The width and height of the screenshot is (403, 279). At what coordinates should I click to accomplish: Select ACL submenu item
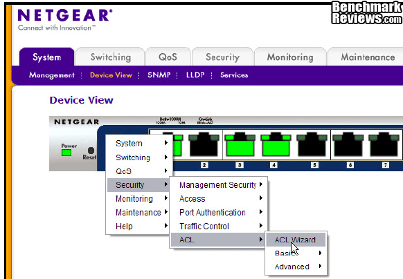click(218, 240)
